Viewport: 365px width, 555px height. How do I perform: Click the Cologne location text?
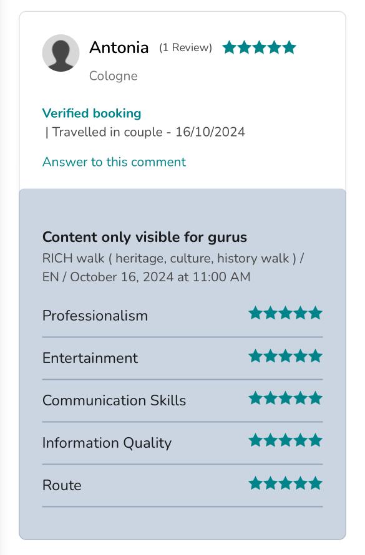(114, 75)
